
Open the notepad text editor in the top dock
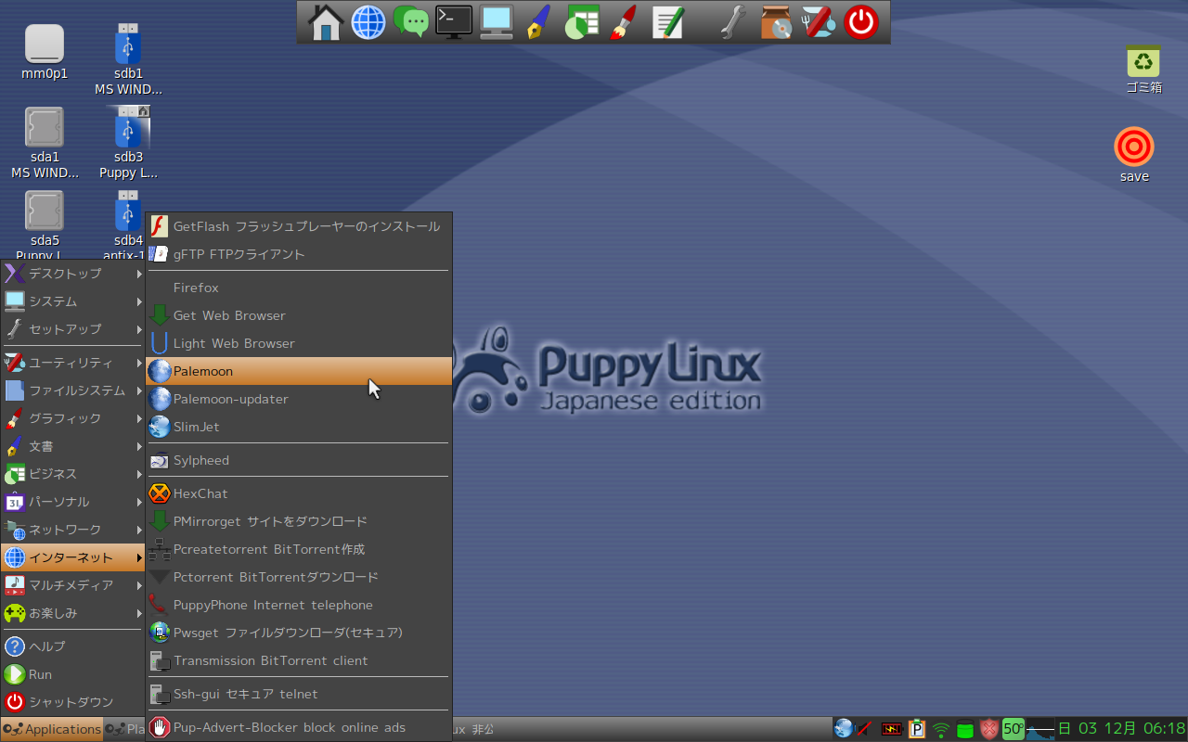[x=667, y=22]
